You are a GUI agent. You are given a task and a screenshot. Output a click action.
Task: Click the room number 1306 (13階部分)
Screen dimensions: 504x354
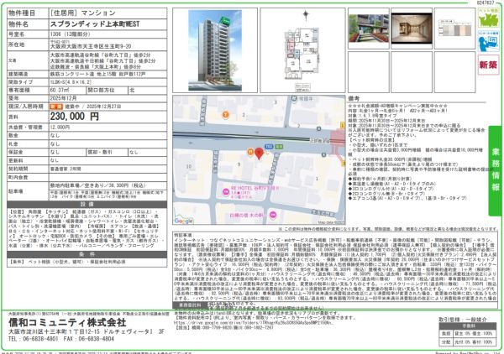click(x=71, y=34)
